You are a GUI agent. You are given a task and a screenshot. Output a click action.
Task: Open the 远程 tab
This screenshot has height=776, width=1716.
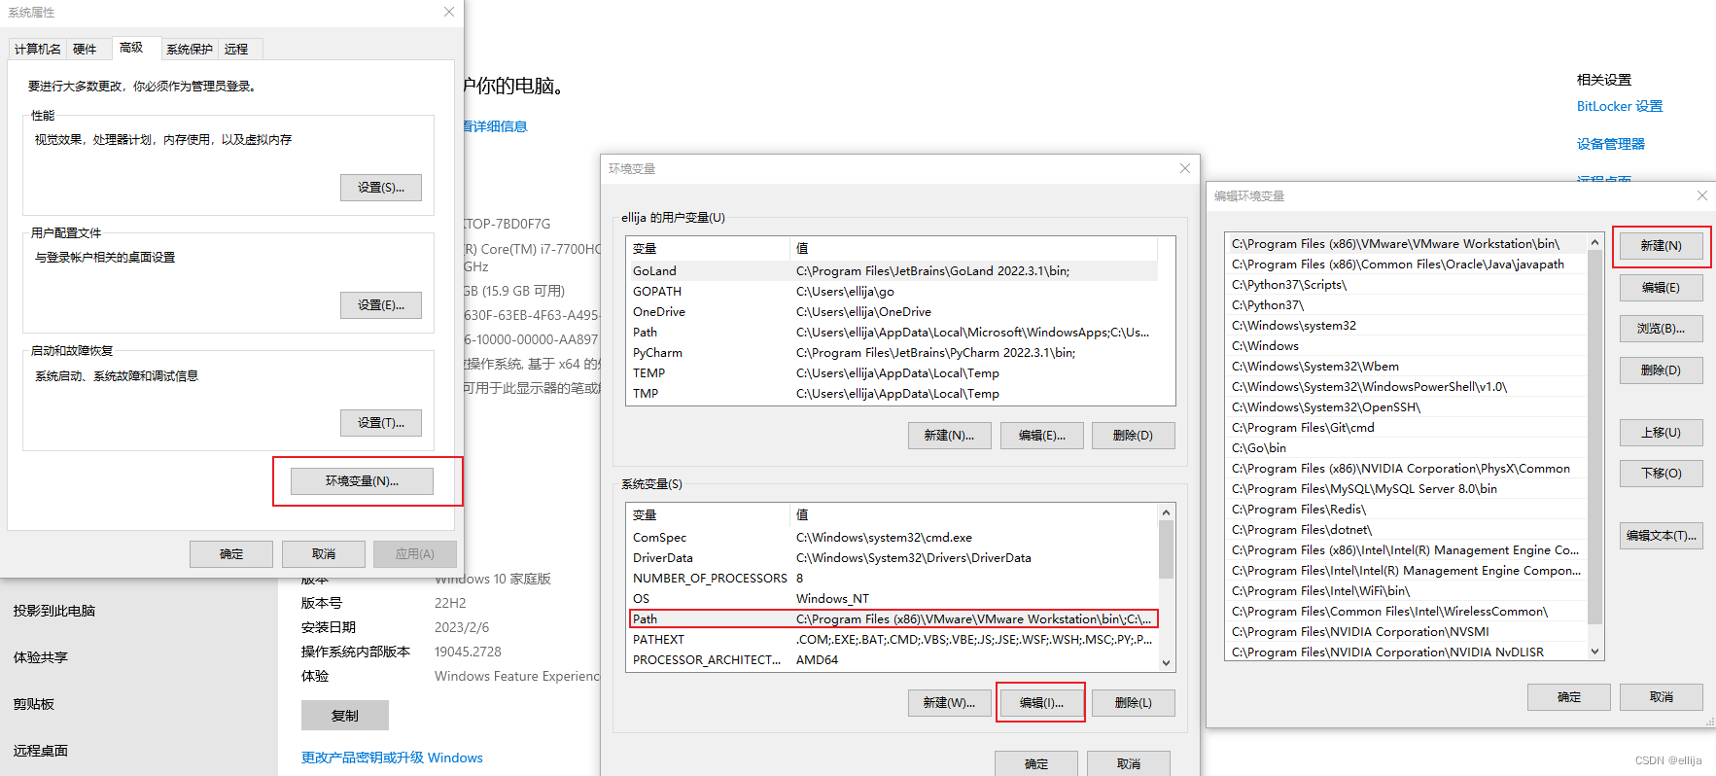pyautogui.click(x=236, y=50)
